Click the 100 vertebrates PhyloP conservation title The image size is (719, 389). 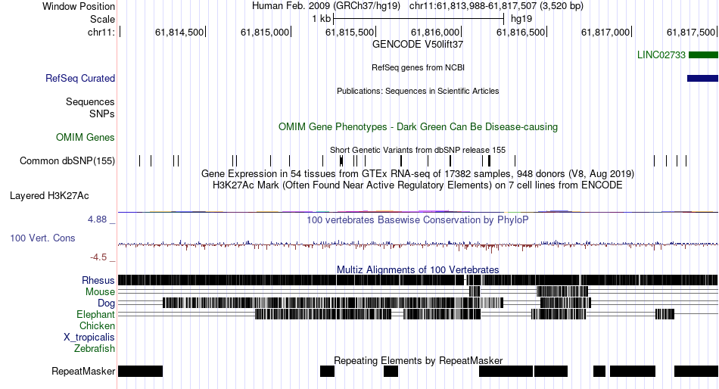(418, 220)
